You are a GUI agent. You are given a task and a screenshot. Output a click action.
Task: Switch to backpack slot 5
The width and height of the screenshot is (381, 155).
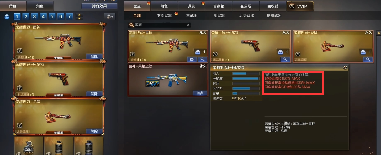click(x=52, y=17)
